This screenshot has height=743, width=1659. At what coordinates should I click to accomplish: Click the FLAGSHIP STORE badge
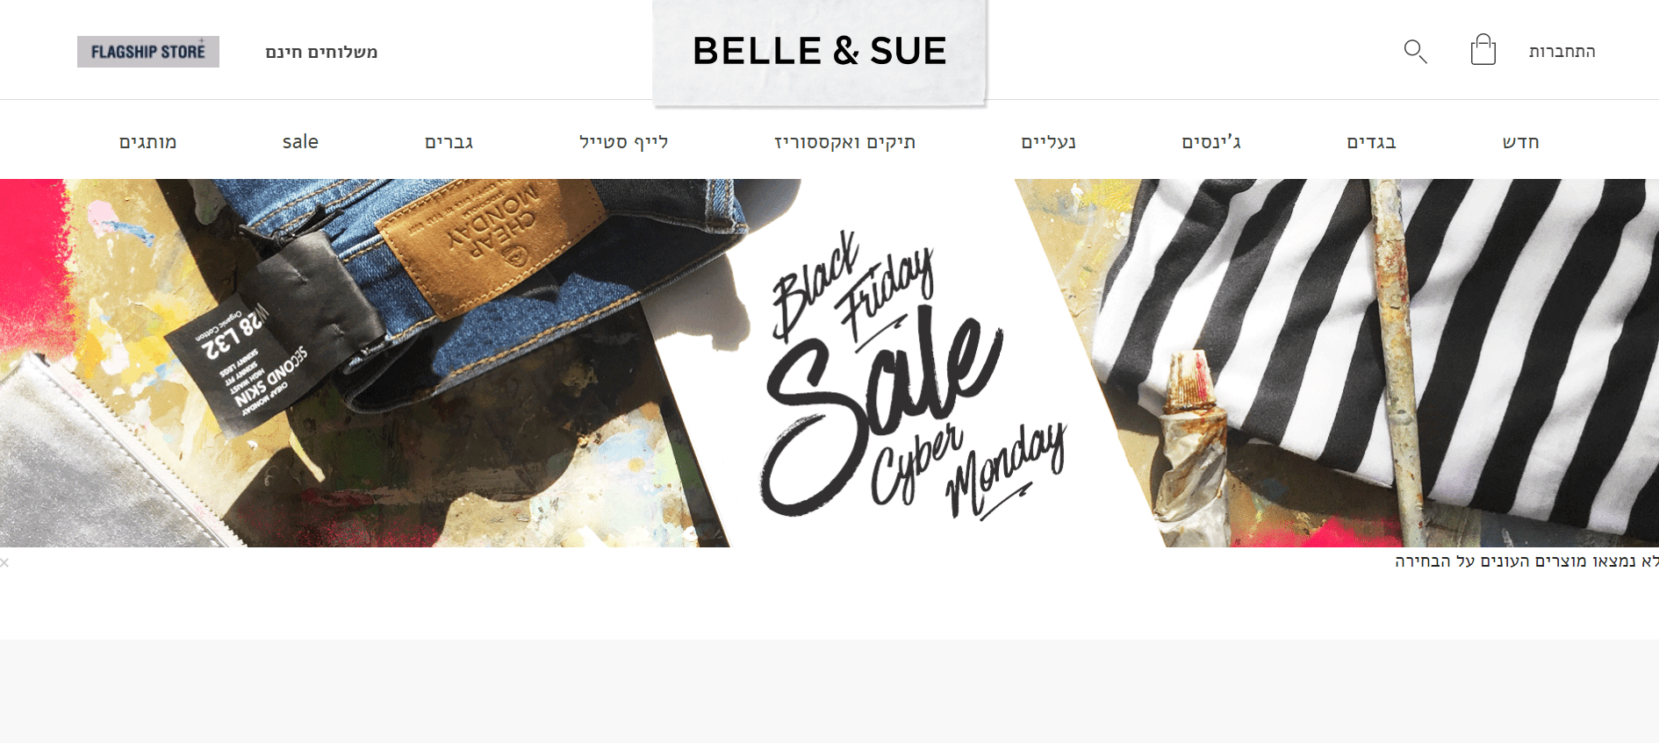click(x=148, y=52)
